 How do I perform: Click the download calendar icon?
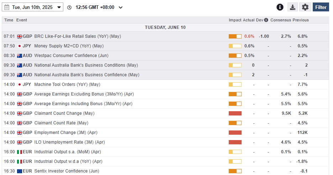click(x=292, y=7)
